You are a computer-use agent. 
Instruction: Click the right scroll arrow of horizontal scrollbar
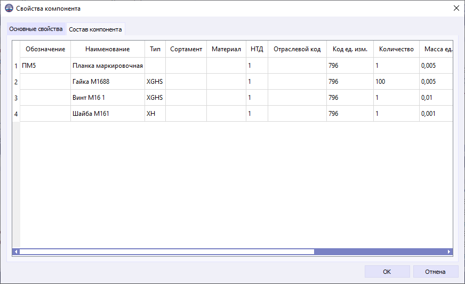pyautogui.click(x=449, y=251)
